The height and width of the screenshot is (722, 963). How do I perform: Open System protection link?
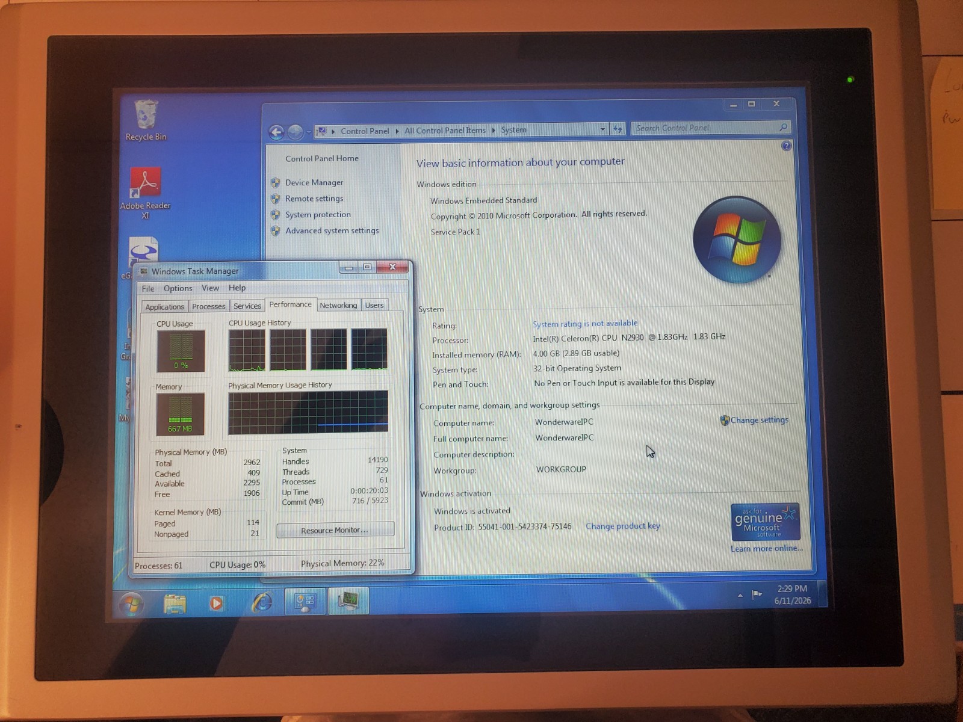pyautogui.click(x=318, y=214)
